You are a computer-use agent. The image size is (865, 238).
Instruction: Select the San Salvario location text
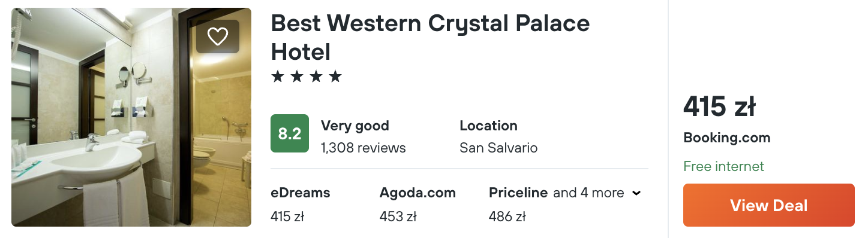point(498,147)
